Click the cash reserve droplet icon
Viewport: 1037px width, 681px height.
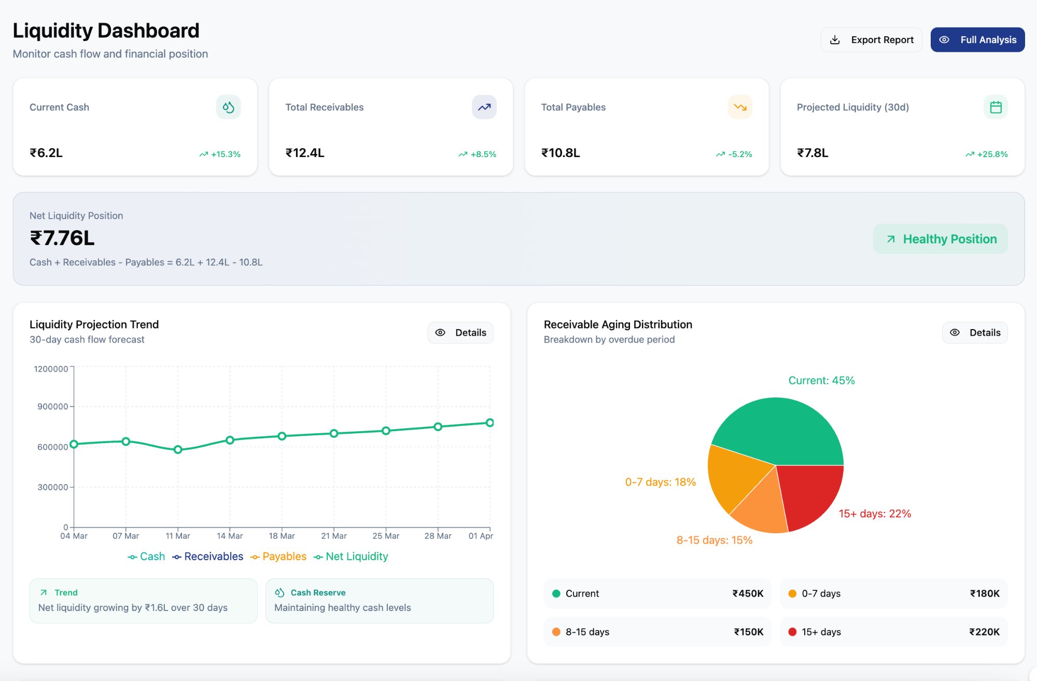(279, 592)
